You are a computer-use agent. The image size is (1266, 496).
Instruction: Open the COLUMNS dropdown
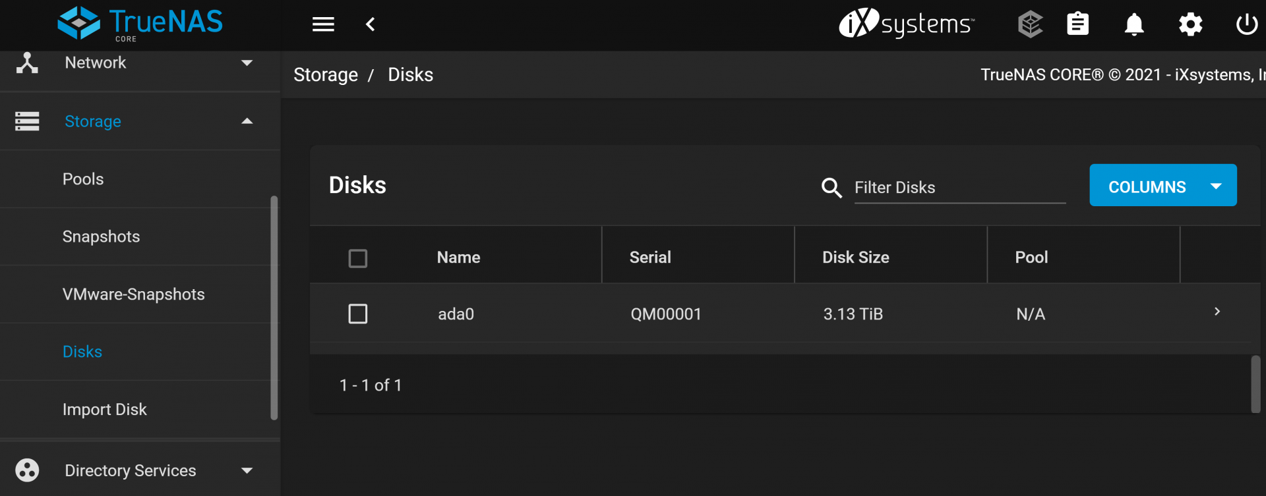(x=1162, y=186)
